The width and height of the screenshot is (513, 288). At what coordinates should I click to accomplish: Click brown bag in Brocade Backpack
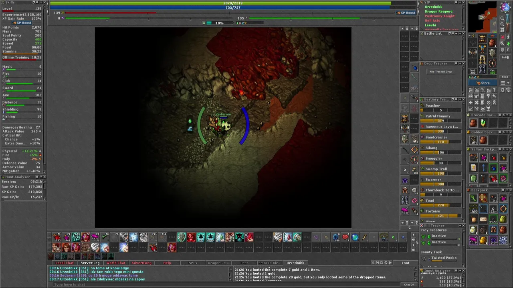pos(473,123)
